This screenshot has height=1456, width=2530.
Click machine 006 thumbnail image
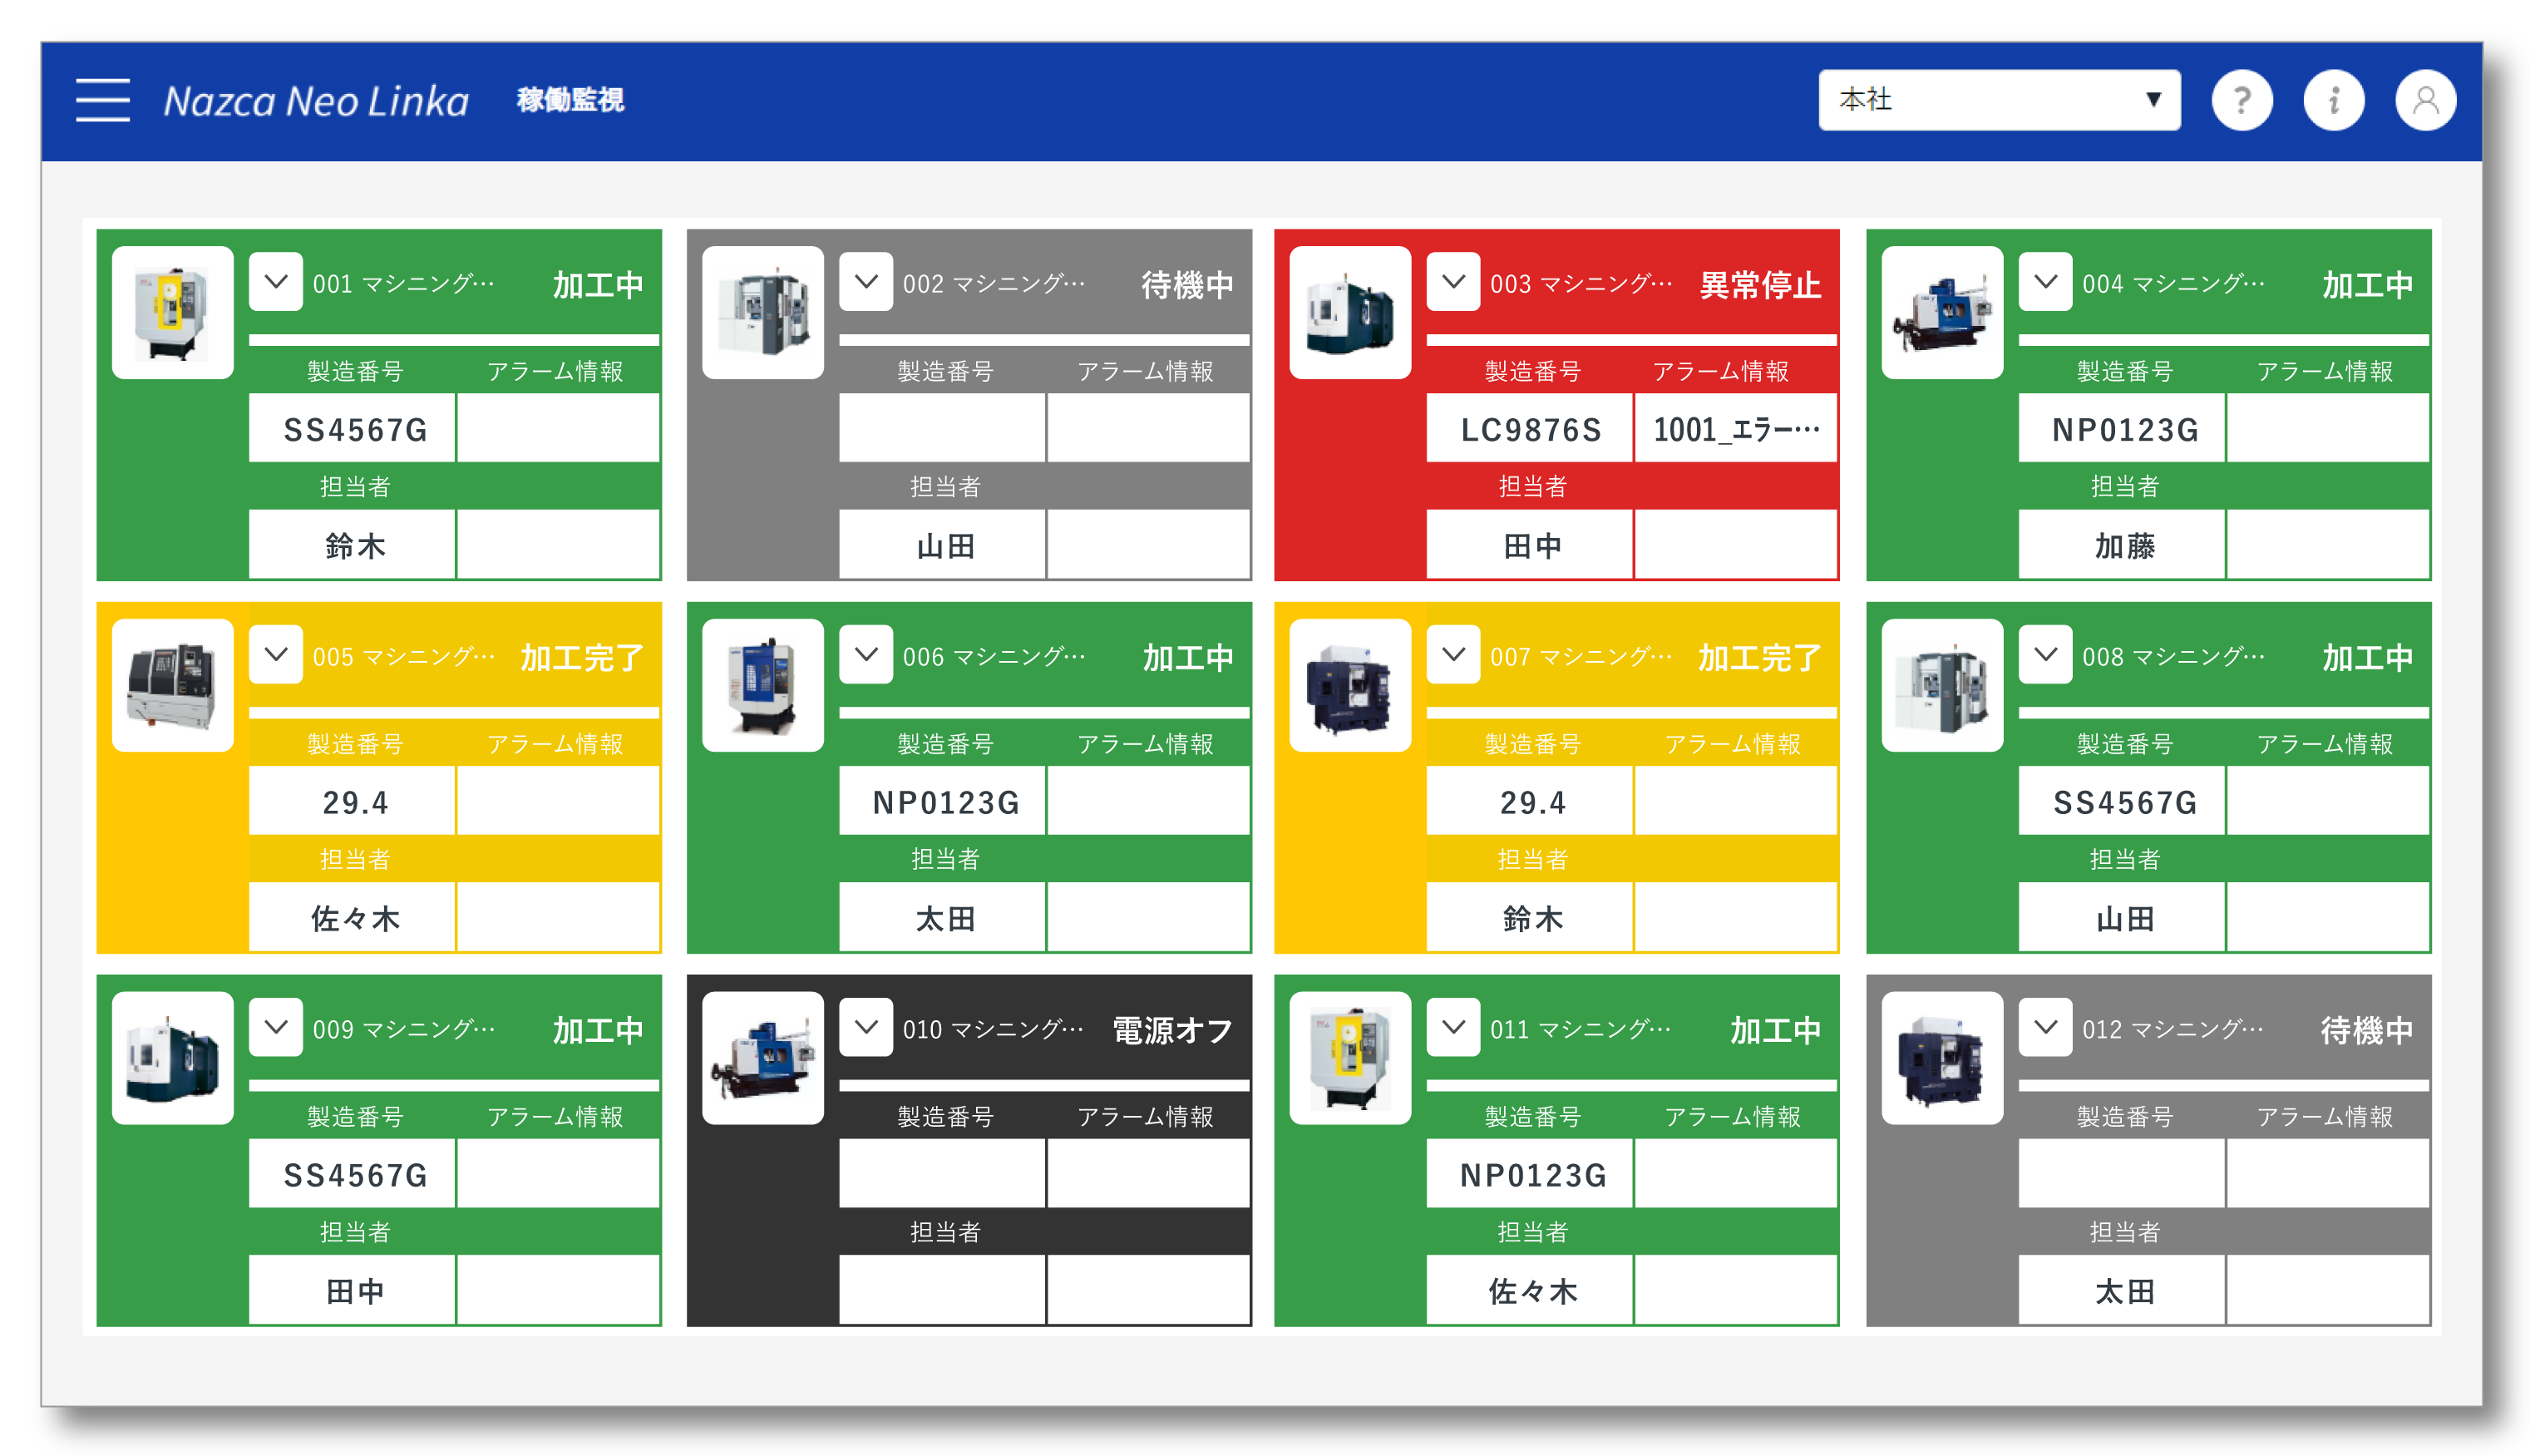(762, 685)
